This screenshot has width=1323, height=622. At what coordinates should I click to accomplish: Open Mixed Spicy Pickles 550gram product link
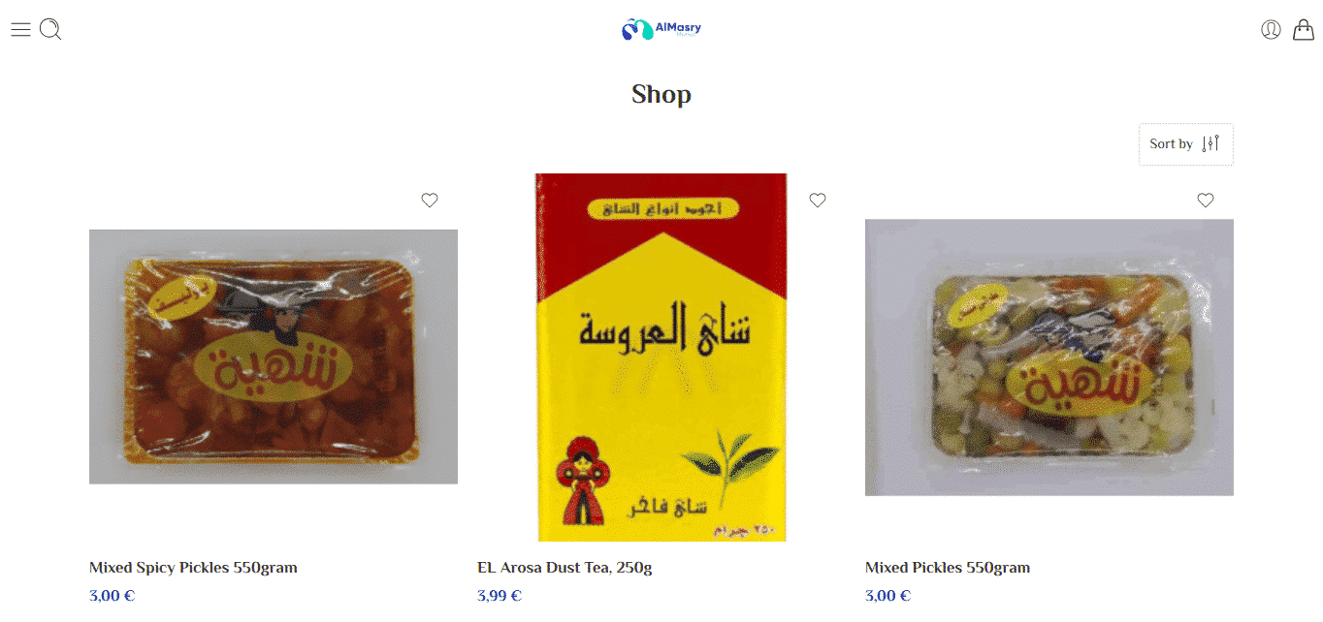coord(193,568)
